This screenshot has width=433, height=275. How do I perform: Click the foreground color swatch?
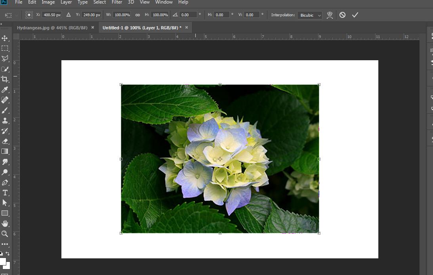pyautogui.click(x=3, y=262)
